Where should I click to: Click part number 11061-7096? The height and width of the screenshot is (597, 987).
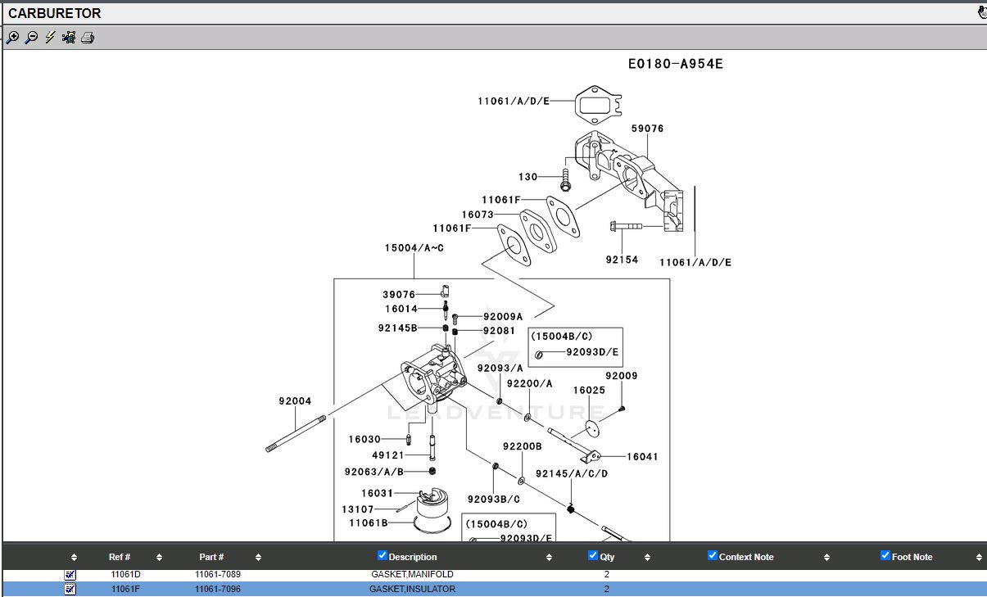[x=217, y=589]
